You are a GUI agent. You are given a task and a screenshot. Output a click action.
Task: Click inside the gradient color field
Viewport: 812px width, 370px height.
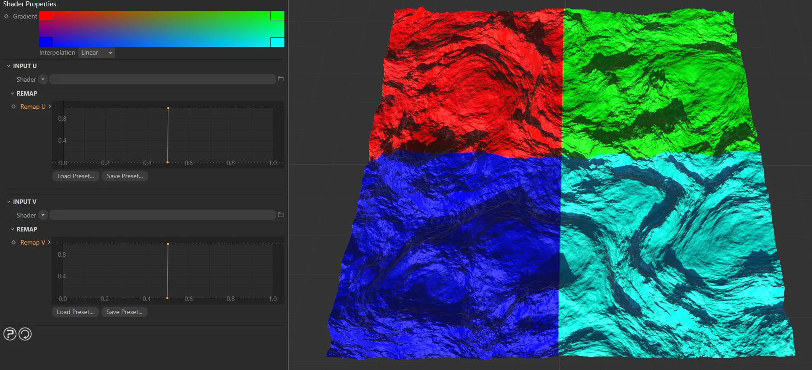[162, 29]
